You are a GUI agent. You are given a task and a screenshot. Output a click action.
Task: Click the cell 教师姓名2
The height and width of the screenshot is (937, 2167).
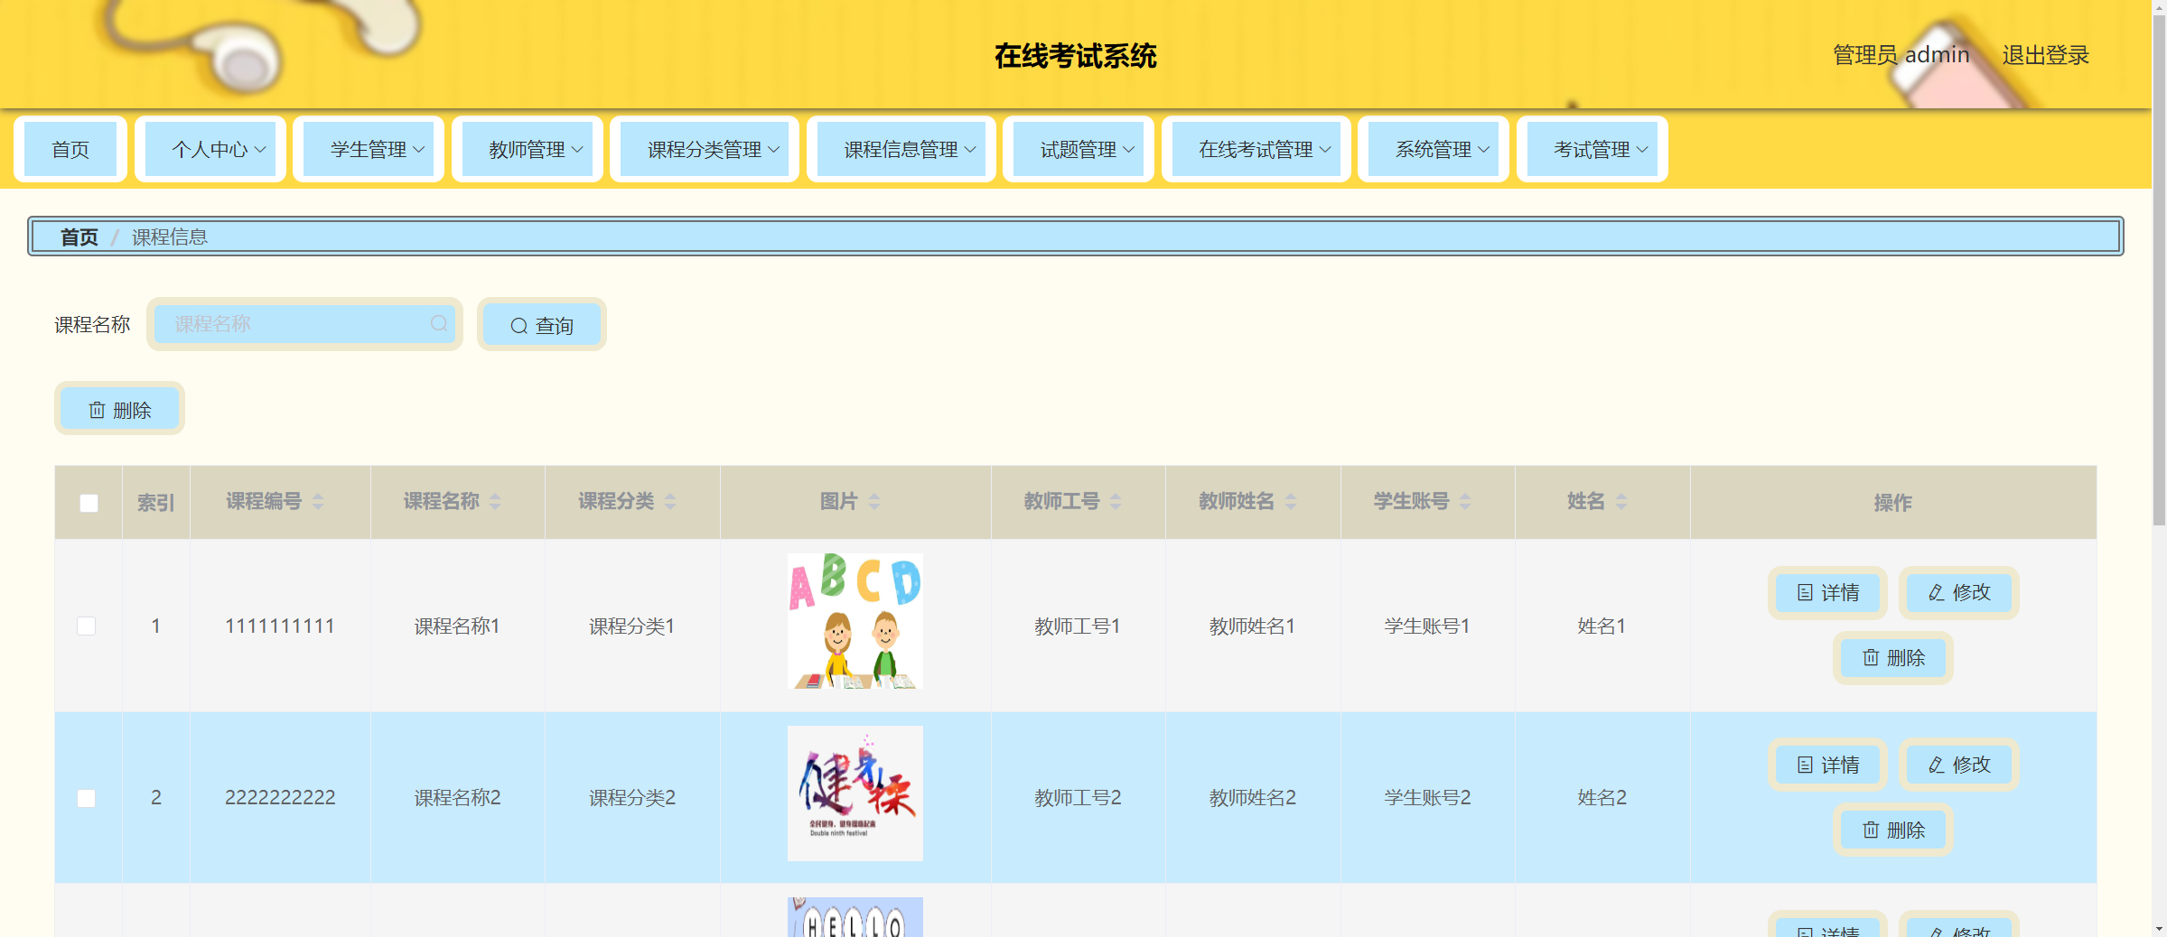point(1253,798)
